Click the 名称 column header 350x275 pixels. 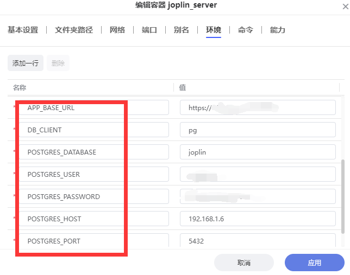point(20,87)
